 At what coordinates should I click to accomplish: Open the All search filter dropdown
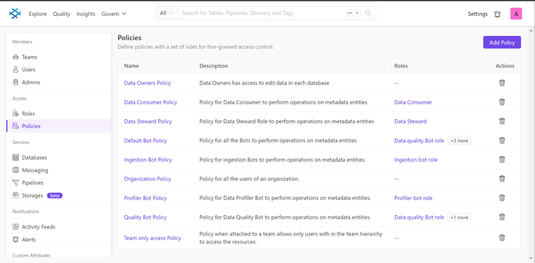pyautogui.click(x=167, y=13)
